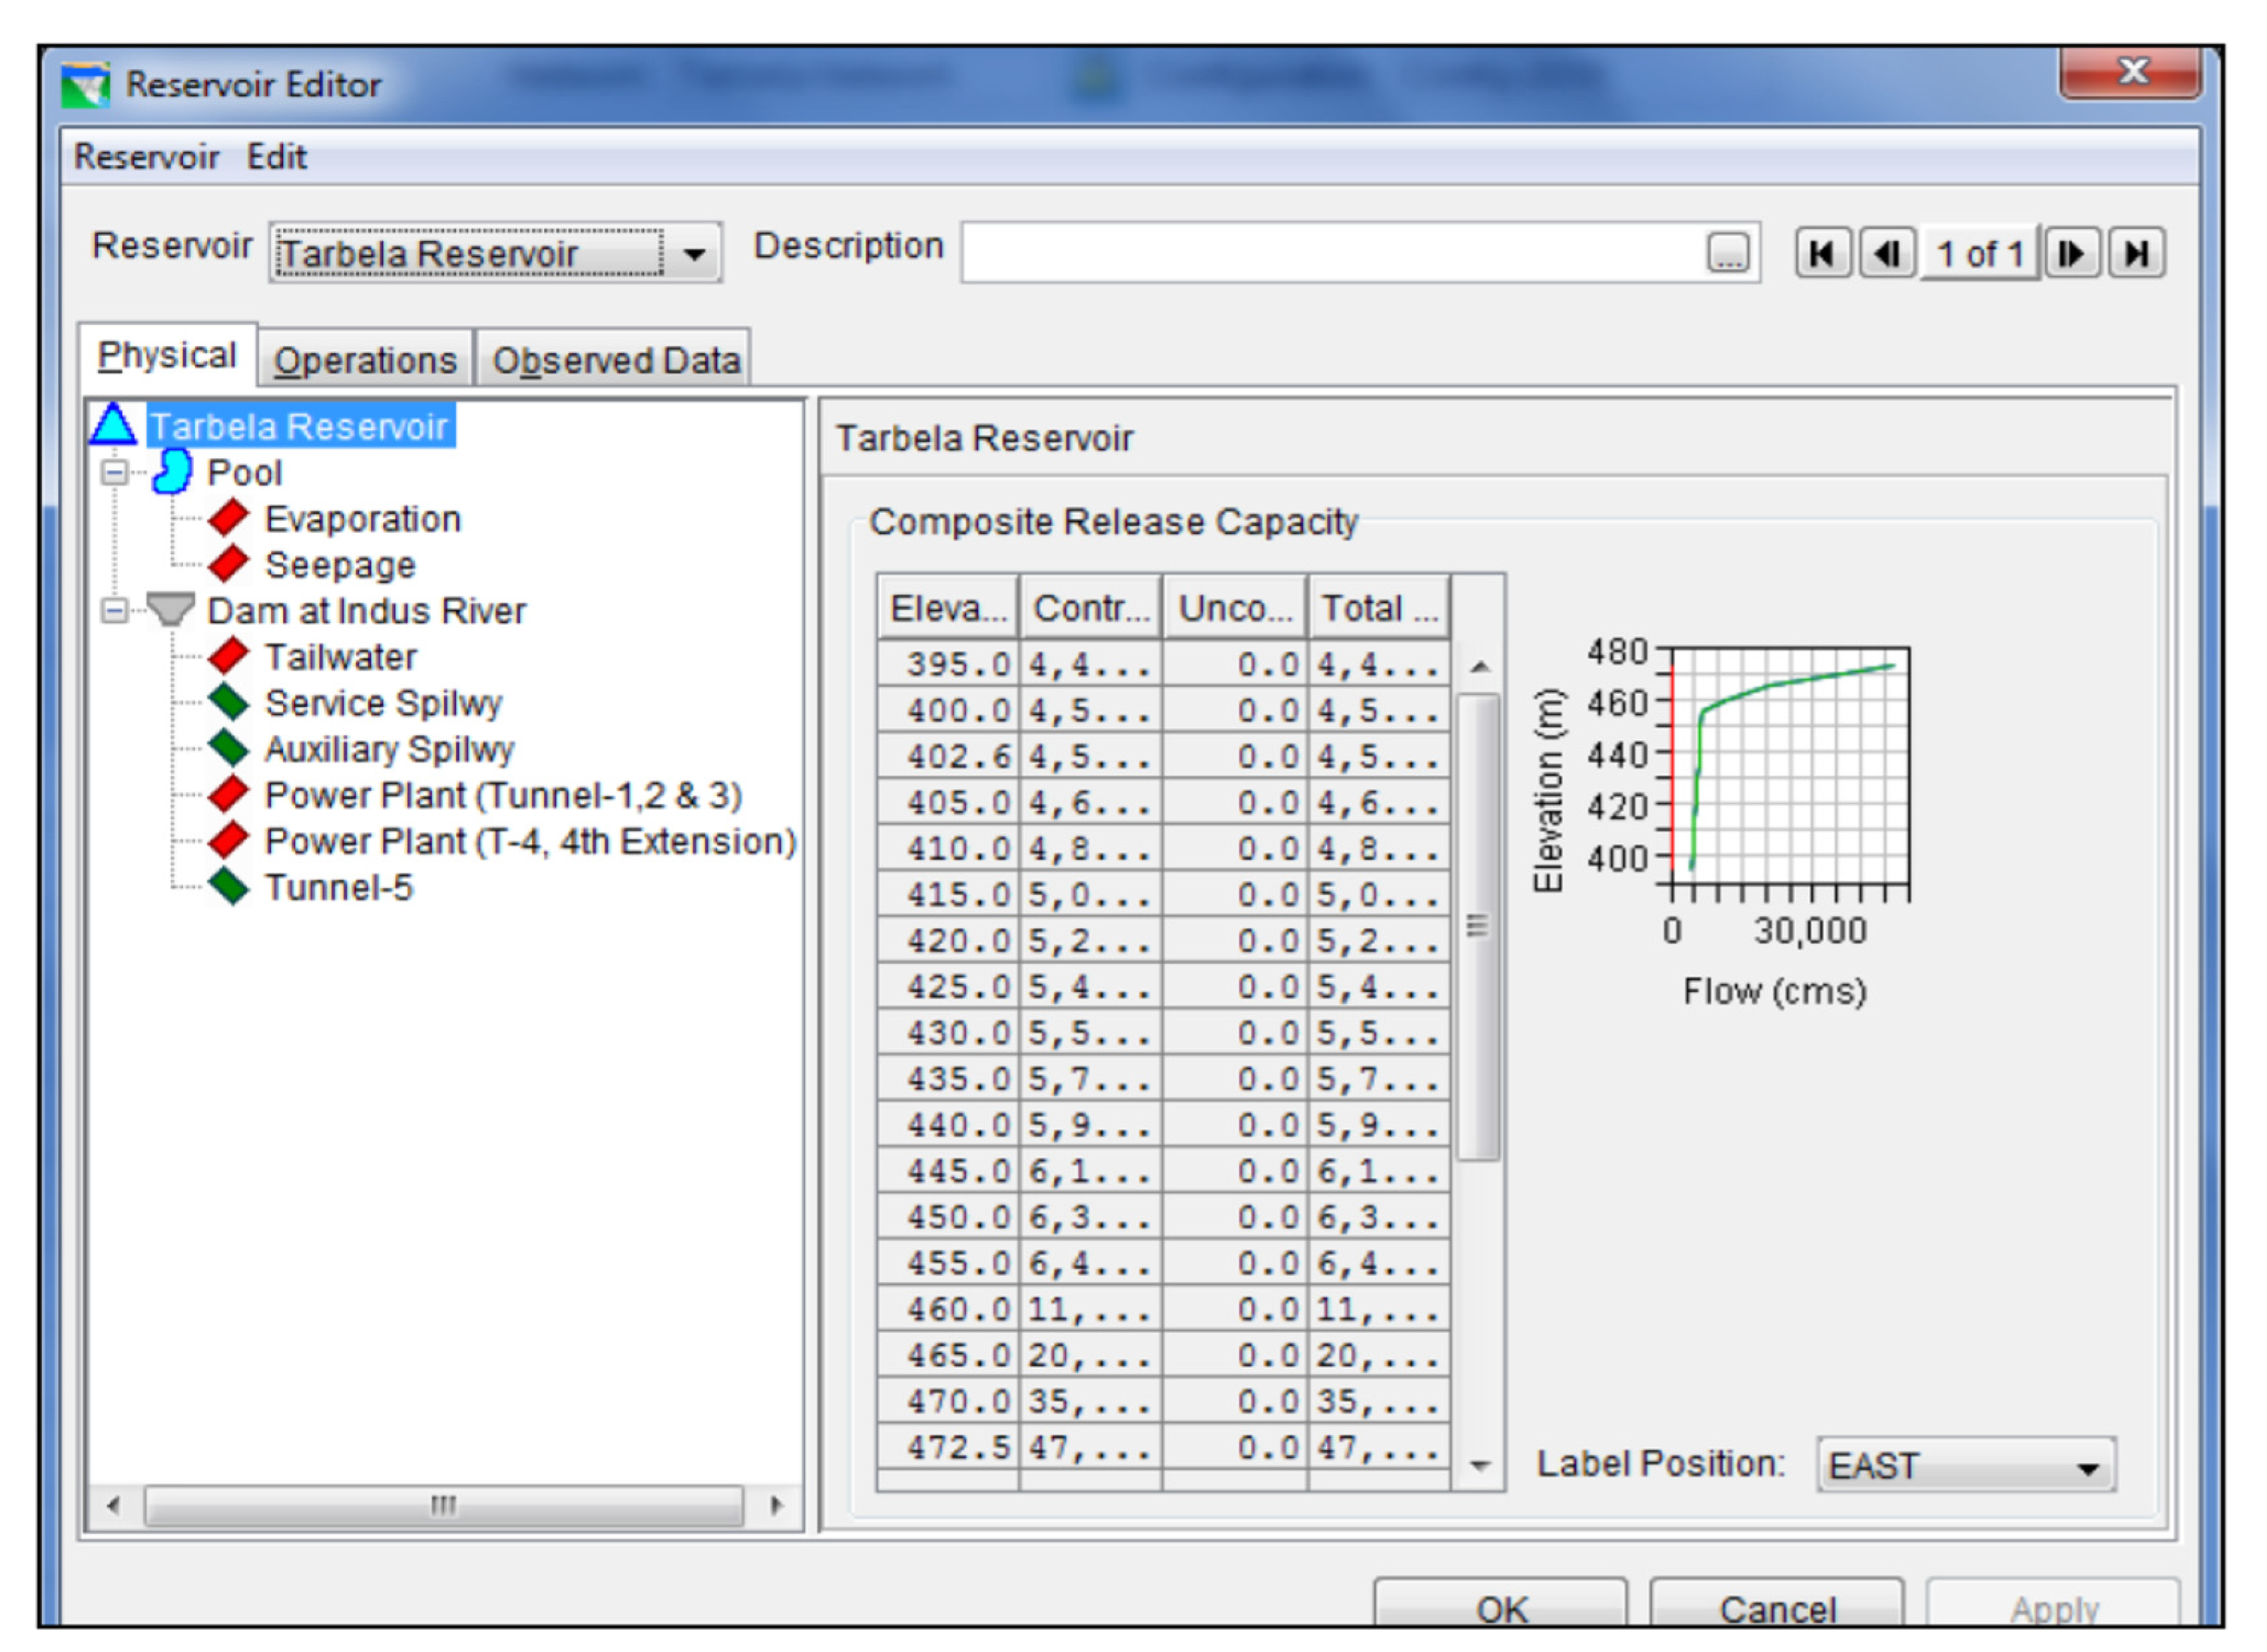
Task: Open the Edit menu
Action: [276, 157]
